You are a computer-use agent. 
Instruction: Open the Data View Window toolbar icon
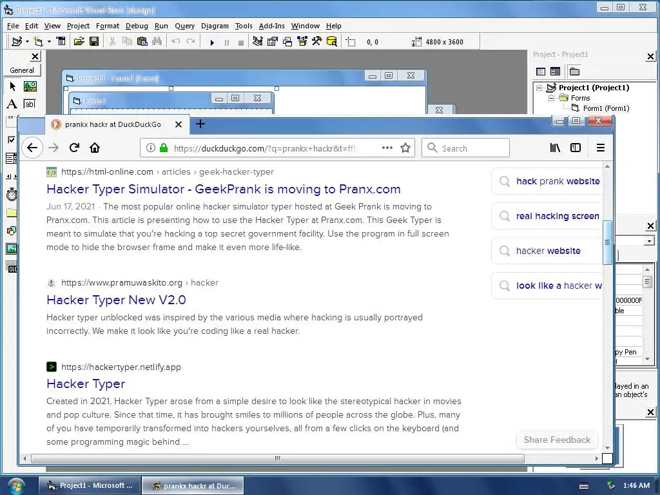(x=332, y=41)
